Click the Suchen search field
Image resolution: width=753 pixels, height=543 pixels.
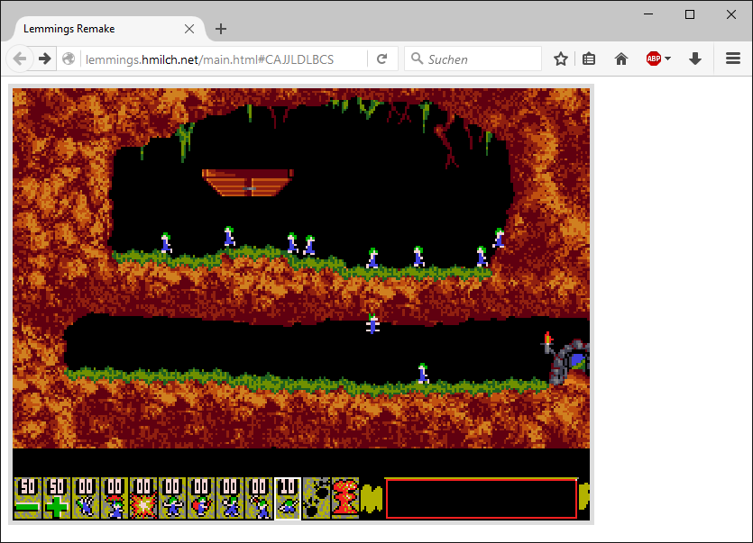[x=473, y=59]
